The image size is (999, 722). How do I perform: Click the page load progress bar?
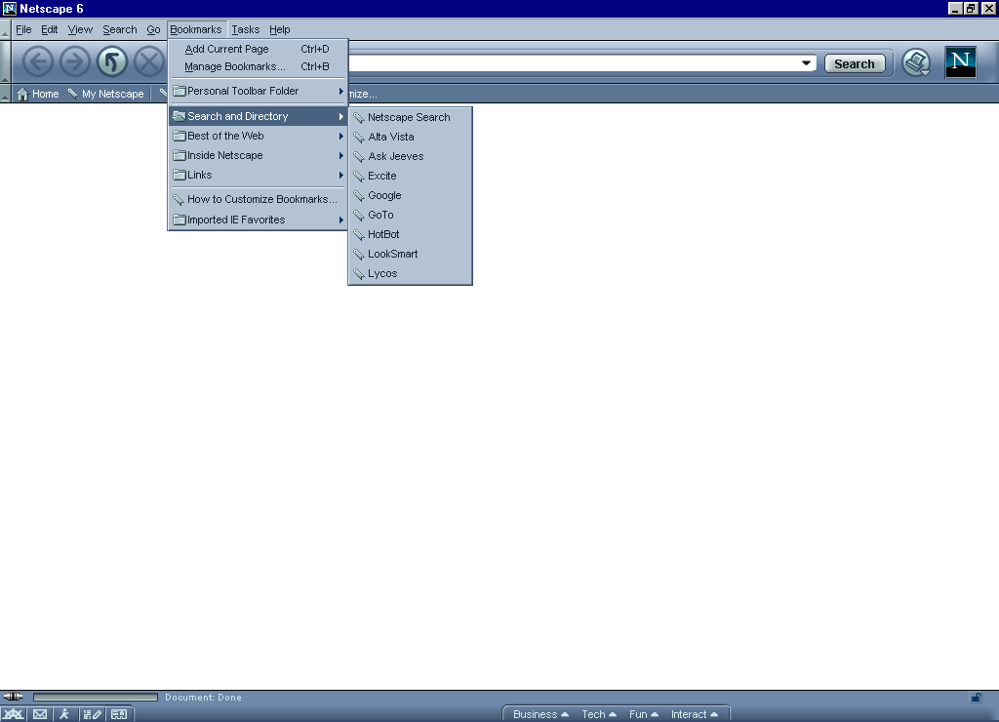96,698
